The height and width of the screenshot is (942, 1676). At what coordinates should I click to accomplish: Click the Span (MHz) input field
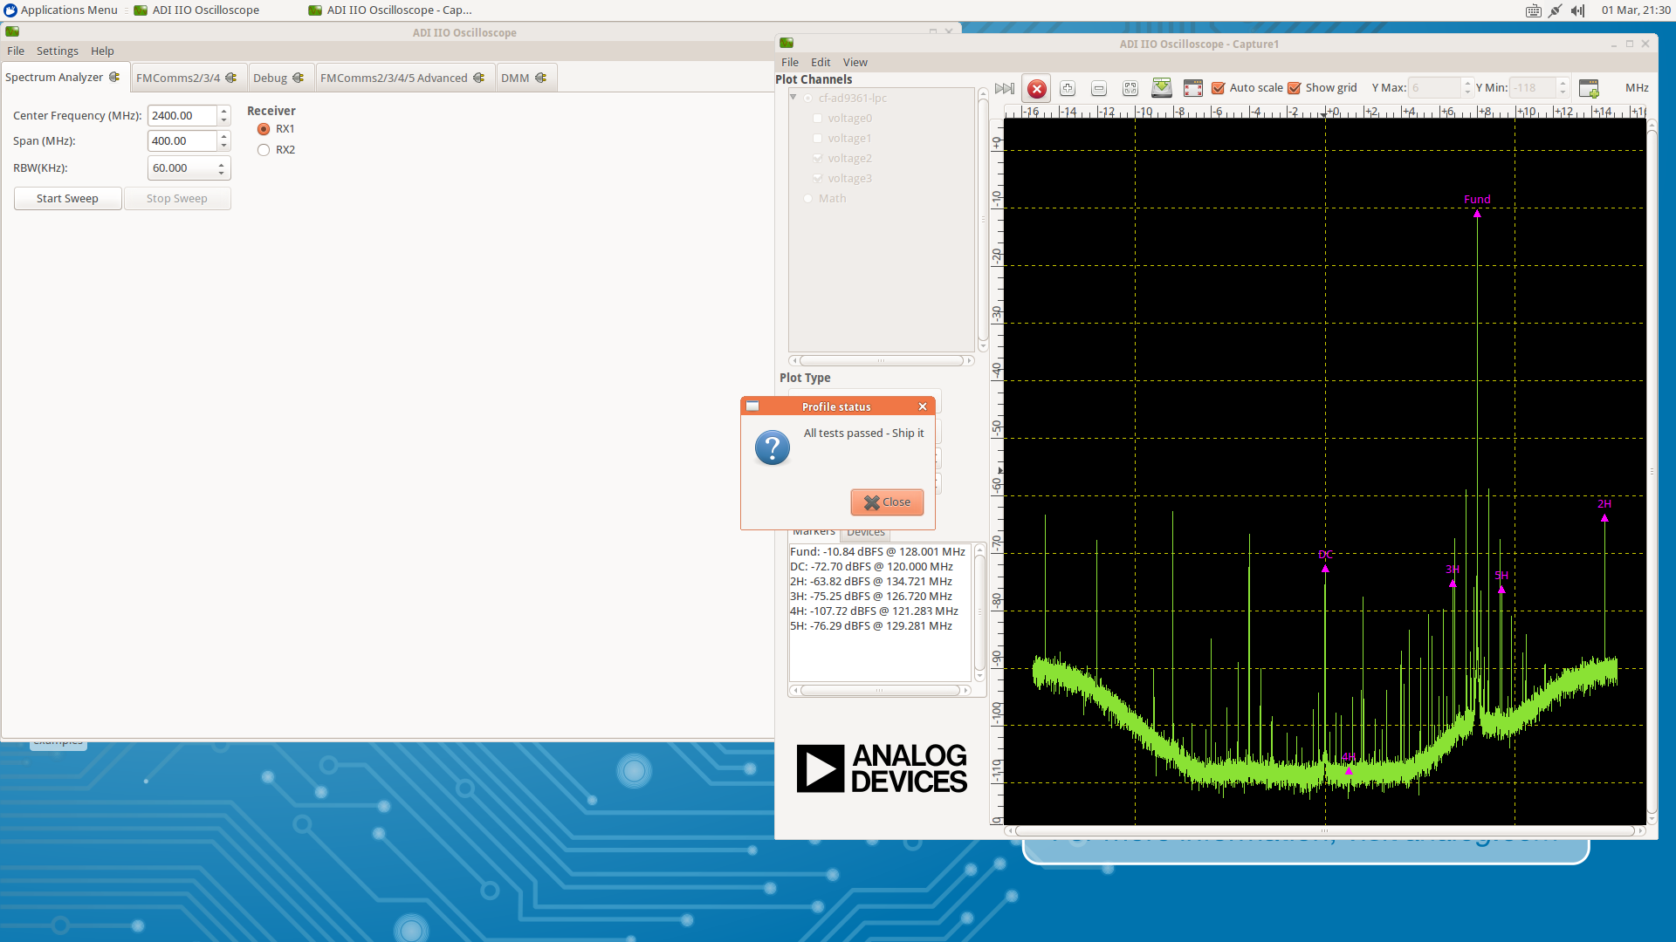click(182, 141)
